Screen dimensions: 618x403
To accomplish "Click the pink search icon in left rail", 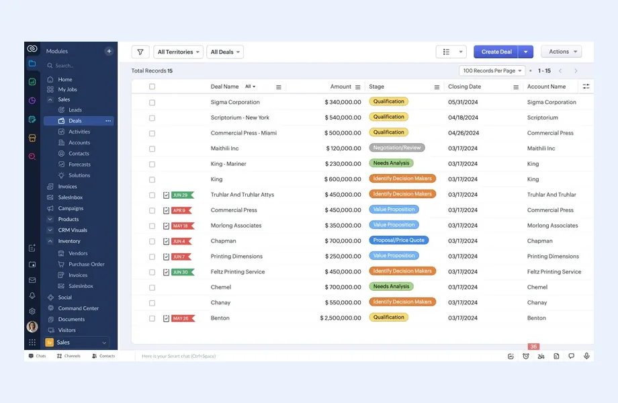I will click(x=32, y=156).
